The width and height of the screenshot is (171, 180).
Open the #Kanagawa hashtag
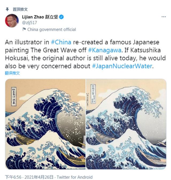105,50
